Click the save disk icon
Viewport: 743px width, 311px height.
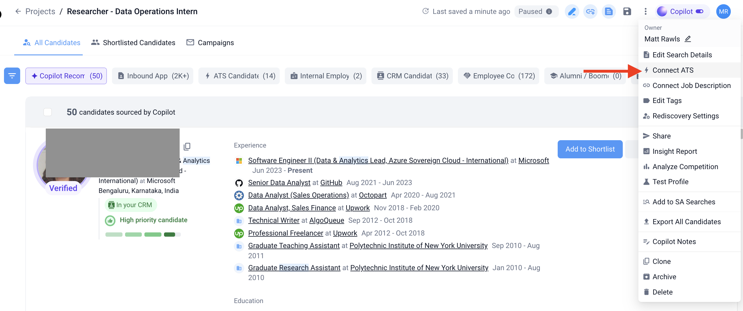(627, 12)
